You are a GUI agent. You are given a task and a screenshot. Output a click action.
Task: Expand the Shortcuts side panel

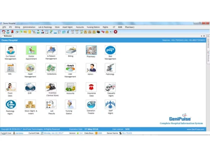tap(208, 57)
